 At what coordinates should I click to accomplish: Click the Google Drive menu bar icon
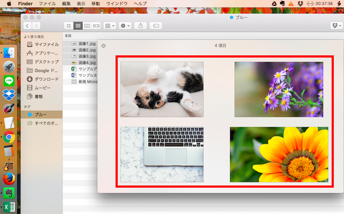click(274, 4)
